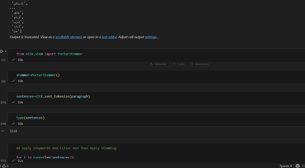Click the 'علق' output line
Screen dimensions: 305x168
(18, 13)
